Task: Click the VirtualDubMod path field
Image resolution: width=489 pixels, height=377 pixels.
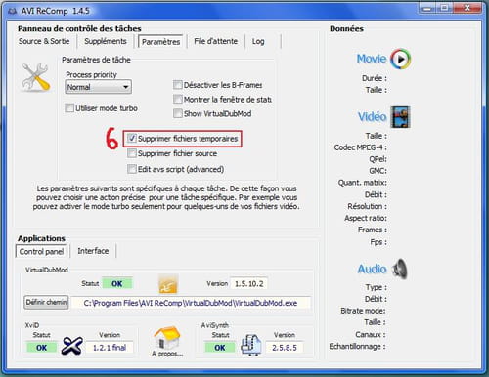Action: [191, 303]
